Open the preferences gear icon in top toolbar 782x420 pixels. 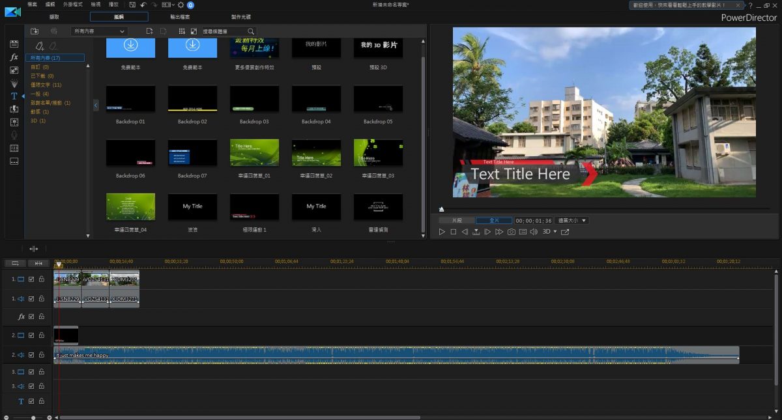tap(181, 5)
